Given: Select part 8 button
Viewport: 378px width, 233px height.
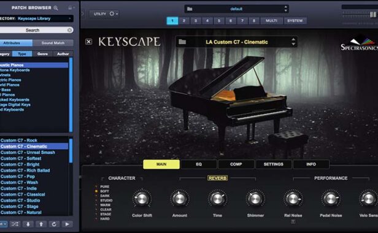Looking at the screenshot, I should pos(254,21).
